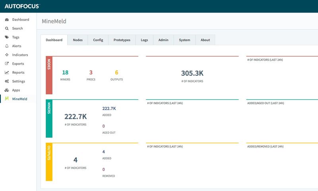318x191 pixels.
Task: View the Logs tab
Action: click(x=144, y=40)
